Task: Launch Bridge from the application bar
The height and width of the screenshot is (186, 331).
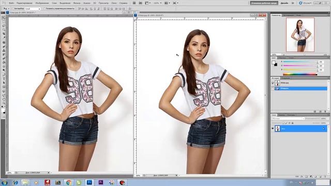Action: point(134,3)
